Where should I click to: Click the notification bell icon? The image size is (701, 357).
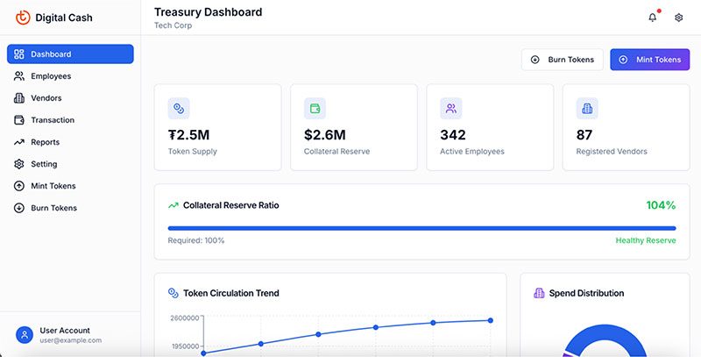[652, 18]
